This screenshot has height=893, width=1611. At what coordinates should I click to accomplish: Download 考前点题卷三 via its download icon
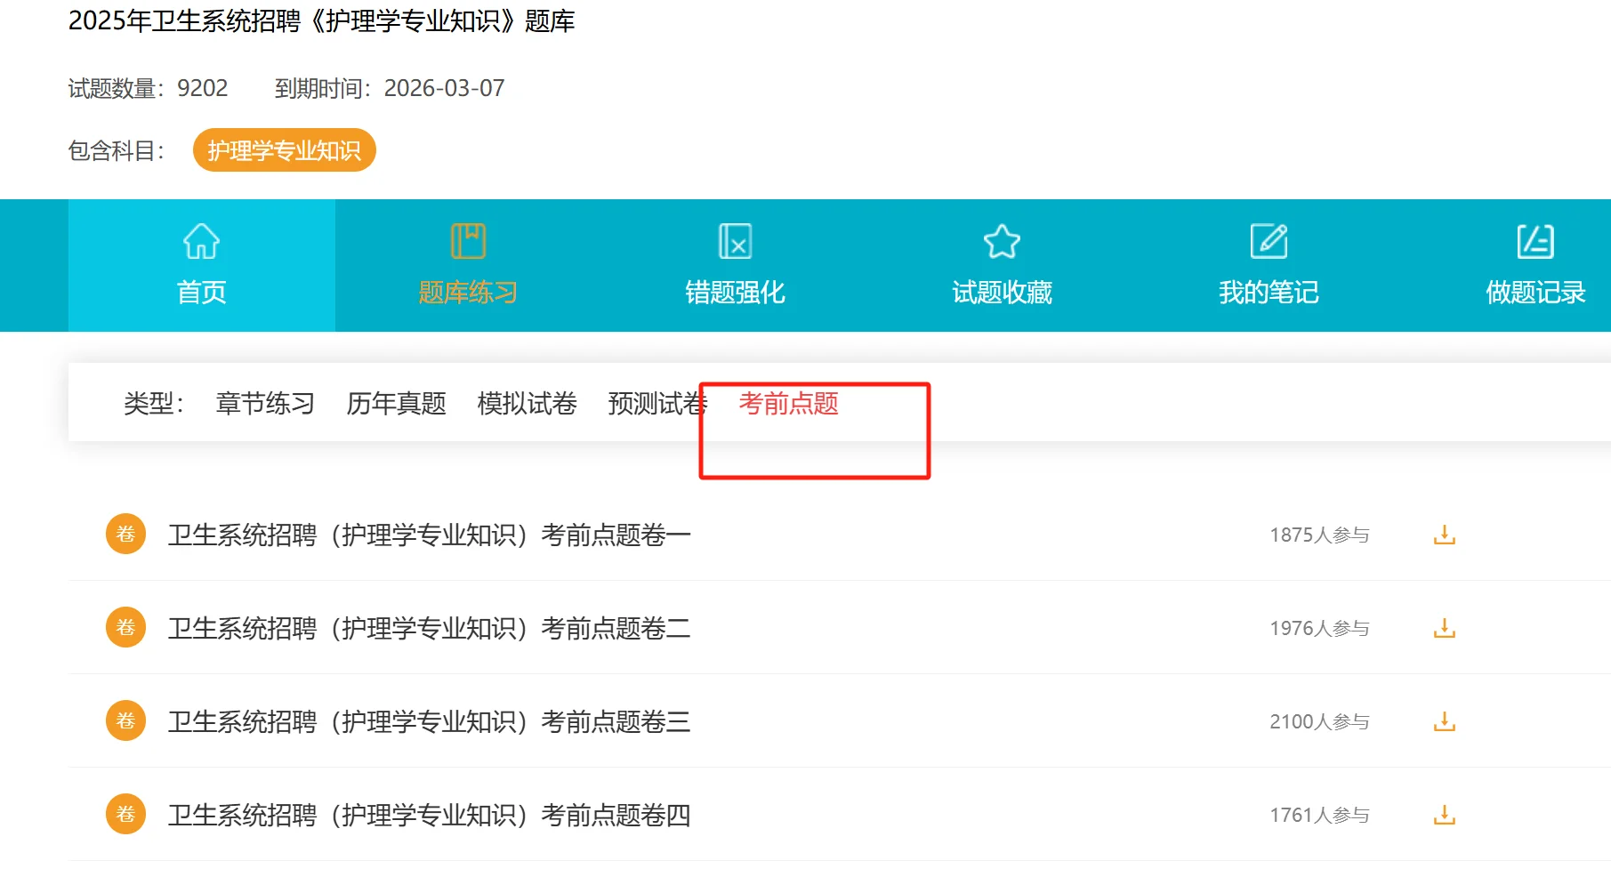click(1445, 721)
